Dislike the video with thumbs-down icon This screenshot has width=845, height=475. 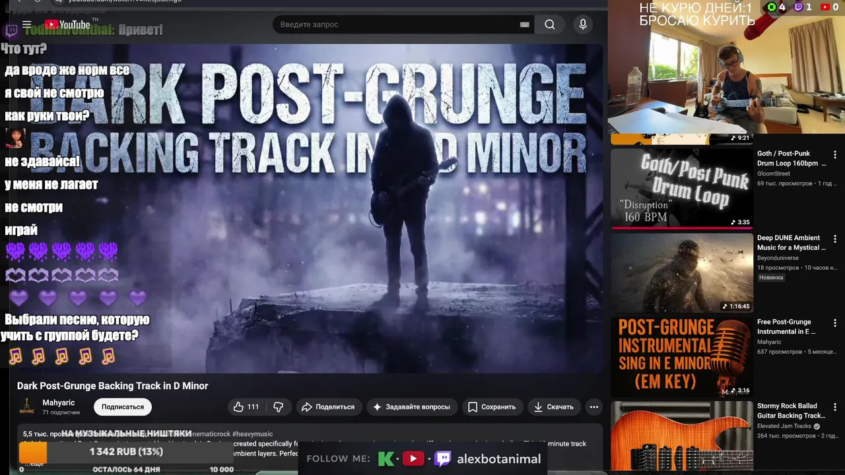pos(279,407)
